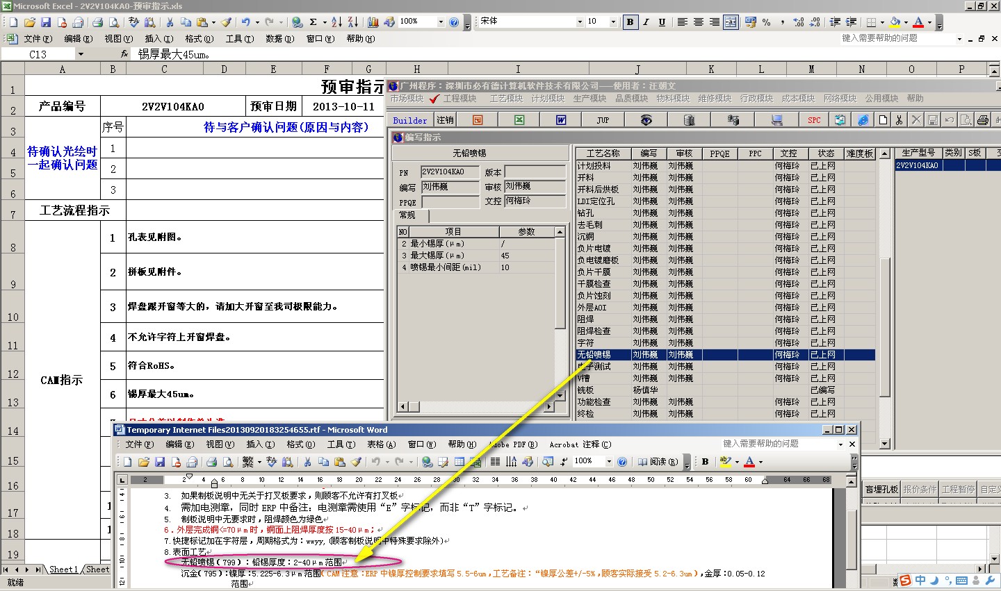Screen dimensions: 1001x591
Task: Open the Word zoom 100% dropdown
Action: coord(609,462)
